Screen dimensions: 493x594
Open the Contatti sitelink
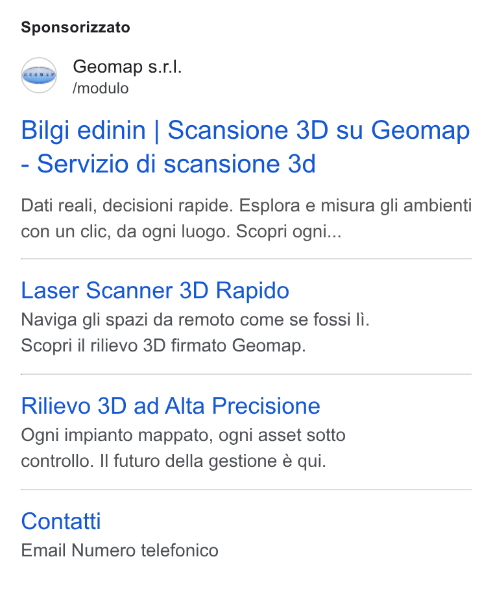tap(60, 521)
